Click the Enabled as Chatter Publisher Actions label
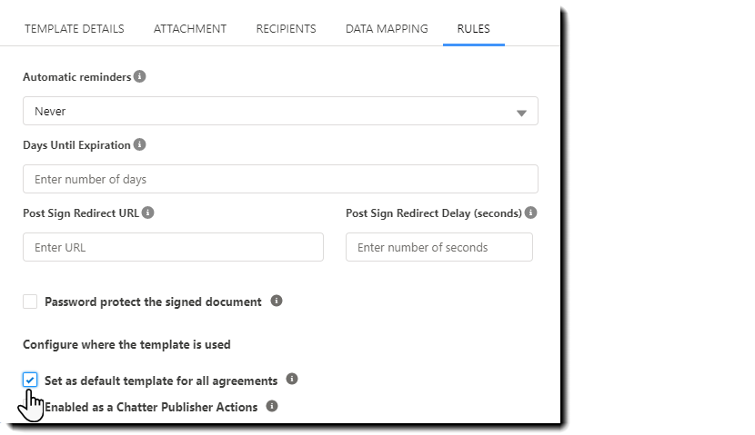Viewport: 755px width, 435px height. (x=151, y=407)
